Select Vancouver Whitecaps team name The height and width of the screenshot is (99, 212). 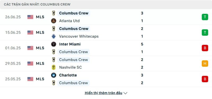tap(79, 36)
